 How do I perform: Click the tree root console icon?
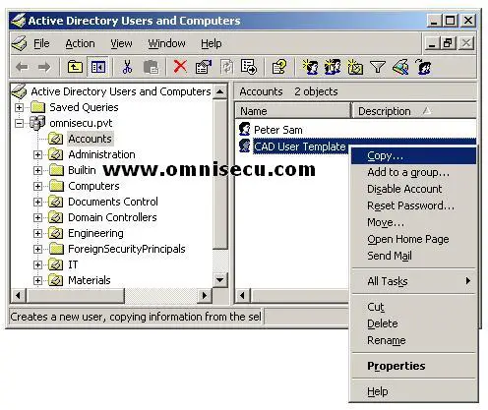[x=19, y=91]
